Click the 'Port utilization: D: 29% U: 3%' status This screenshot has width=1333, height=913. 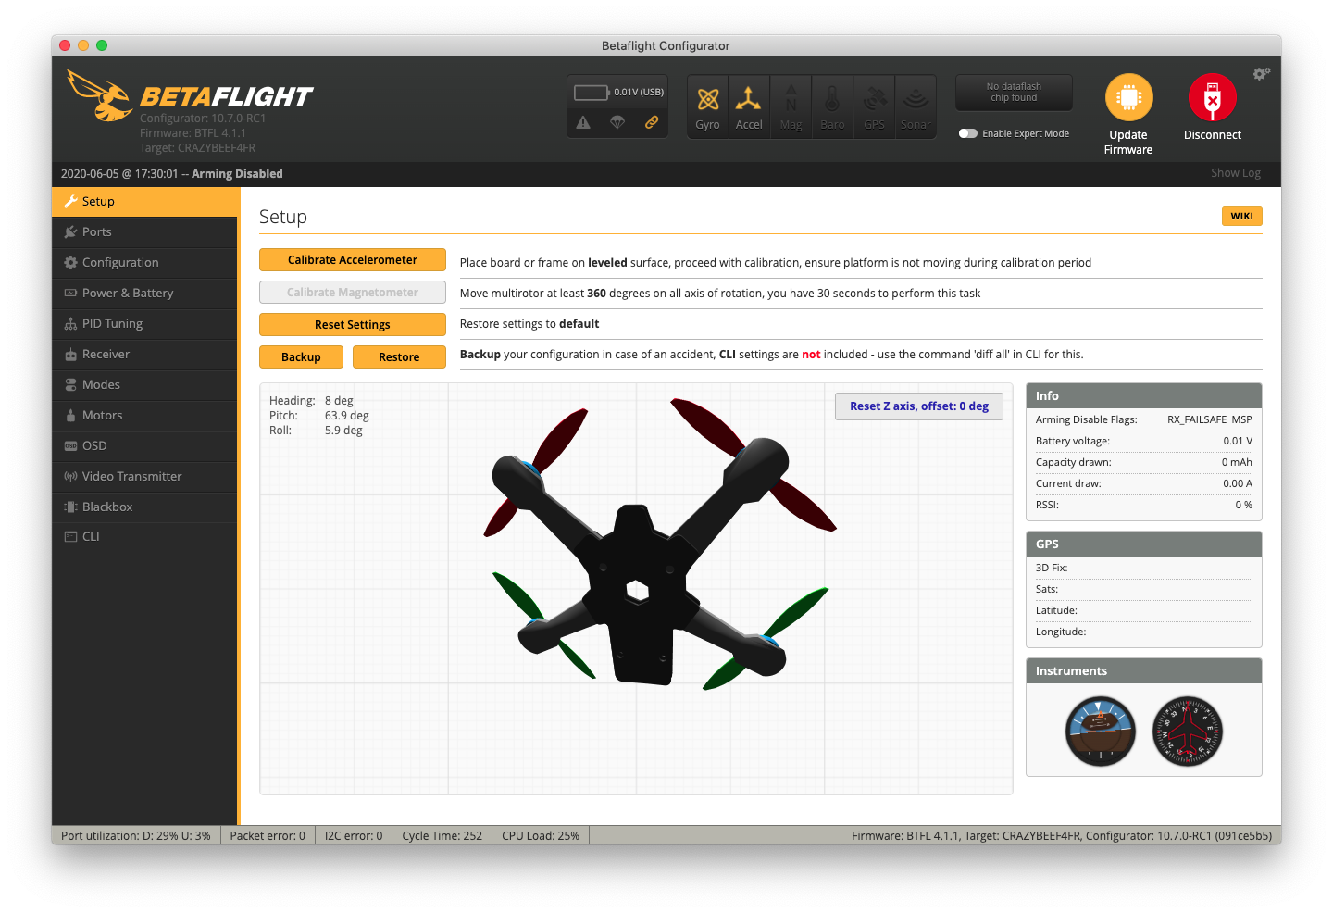pyautogui.click(x=136, y=836)
